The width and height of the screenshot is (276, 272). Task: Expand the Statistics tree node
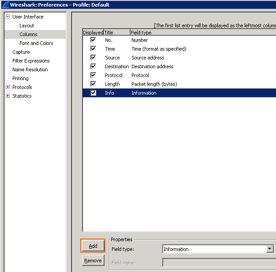(x=8, y=96)
